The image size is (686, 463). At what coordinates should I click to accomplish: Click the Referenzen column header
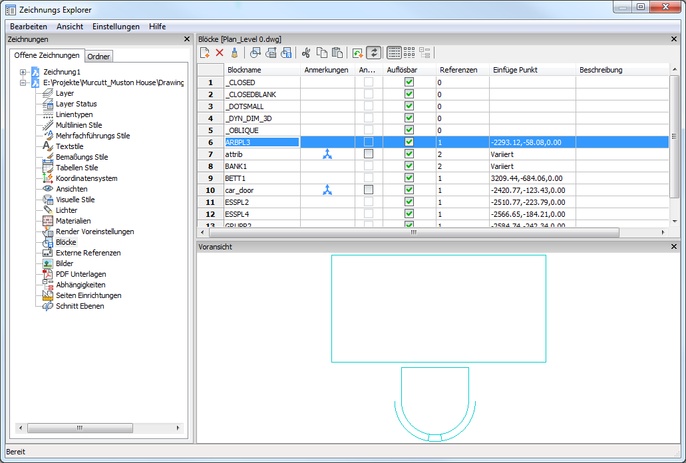458,70
